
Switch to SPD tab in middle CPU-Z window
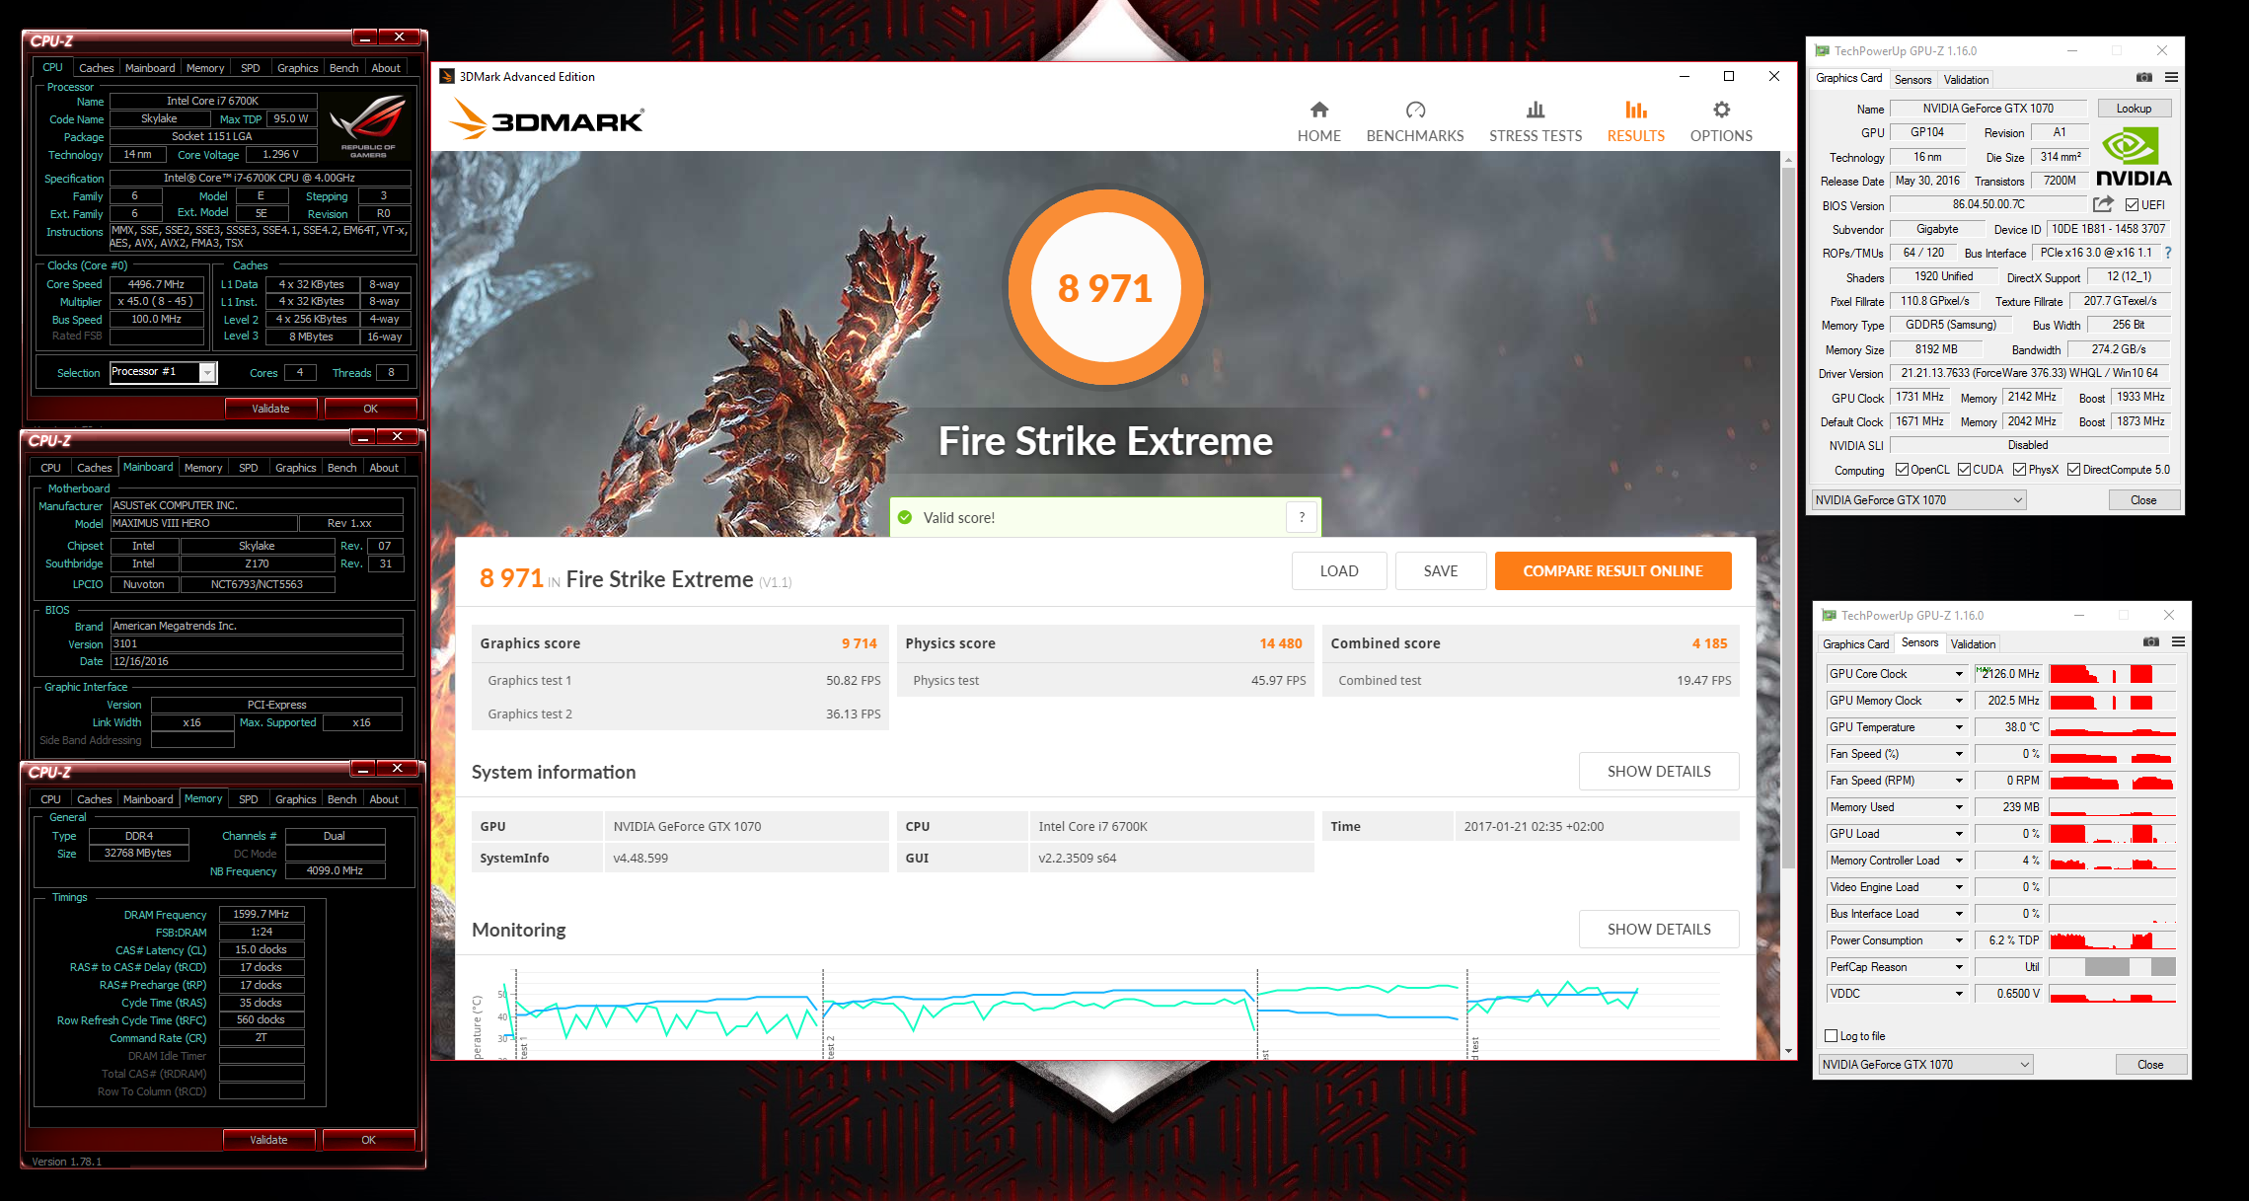248,468
